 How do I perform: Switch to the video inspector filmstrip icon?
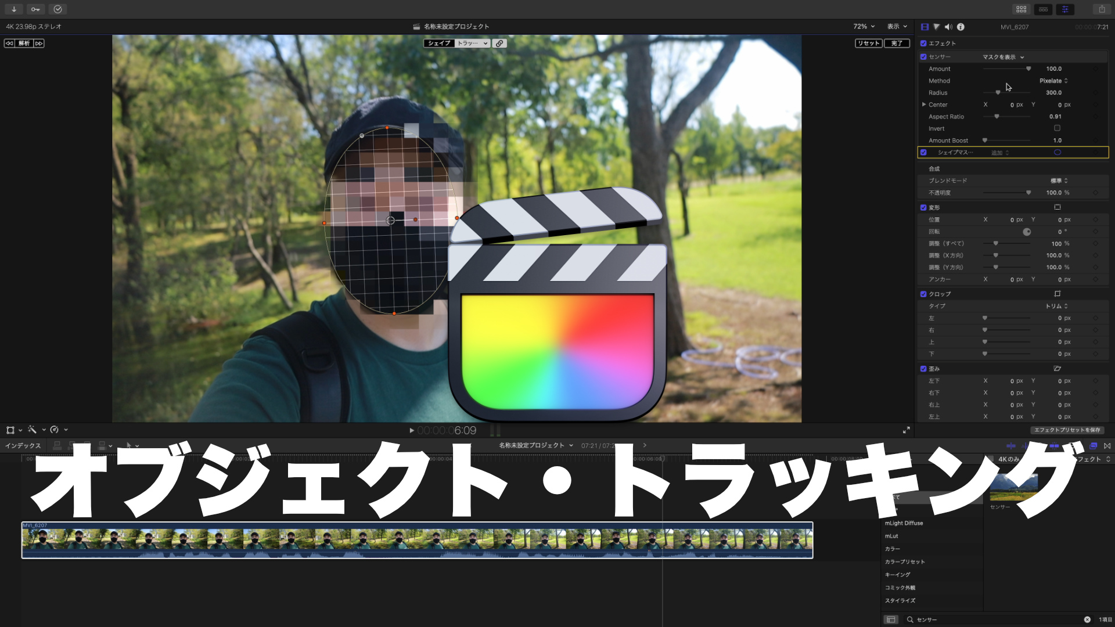pos(925,27)
